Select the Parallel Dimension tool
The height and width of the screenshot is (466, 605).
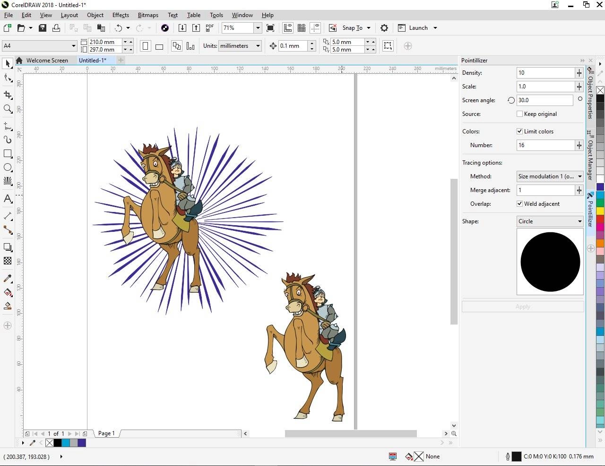[x=8, y=216]
